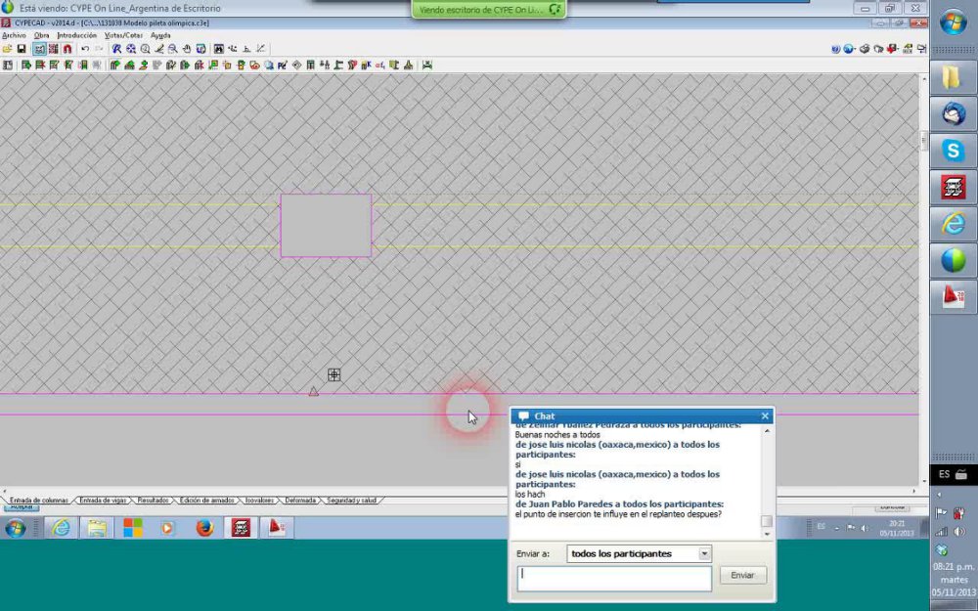Open Skype from right sidebar
This screenshot has height=611, width=978.
point(953,151)
